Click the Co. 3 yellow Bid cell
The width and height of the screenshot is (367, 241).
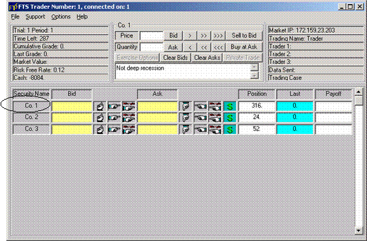tap(72, 129)
